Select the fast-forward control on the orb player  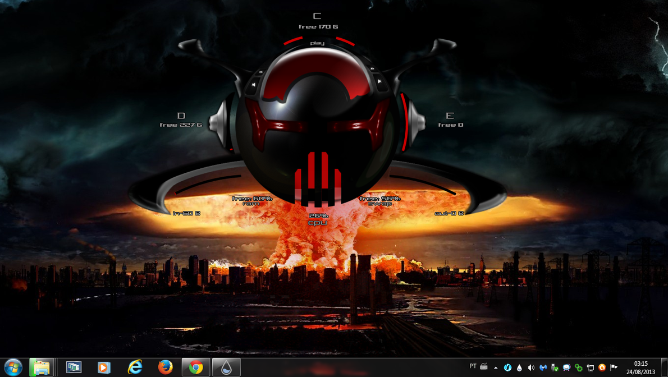372,69
